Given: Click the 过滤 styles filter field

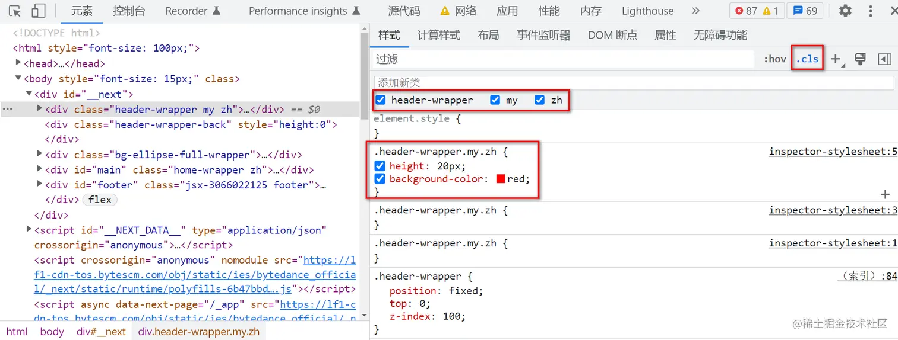Looking at the screenshot, I should [564, 59].
